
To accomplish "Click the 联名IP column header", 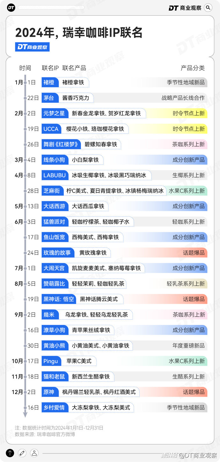I will click(50, 68).
